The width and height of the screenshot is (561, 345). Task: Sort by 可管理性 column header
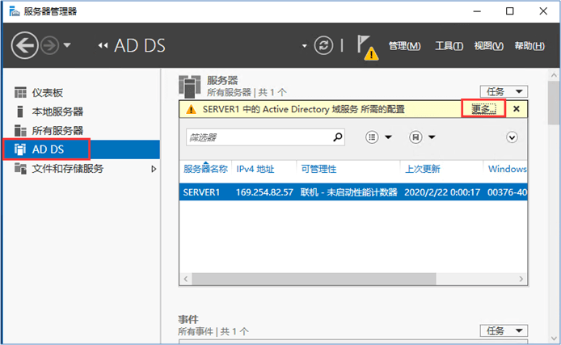pyautogui.click(x=318, y=169)
